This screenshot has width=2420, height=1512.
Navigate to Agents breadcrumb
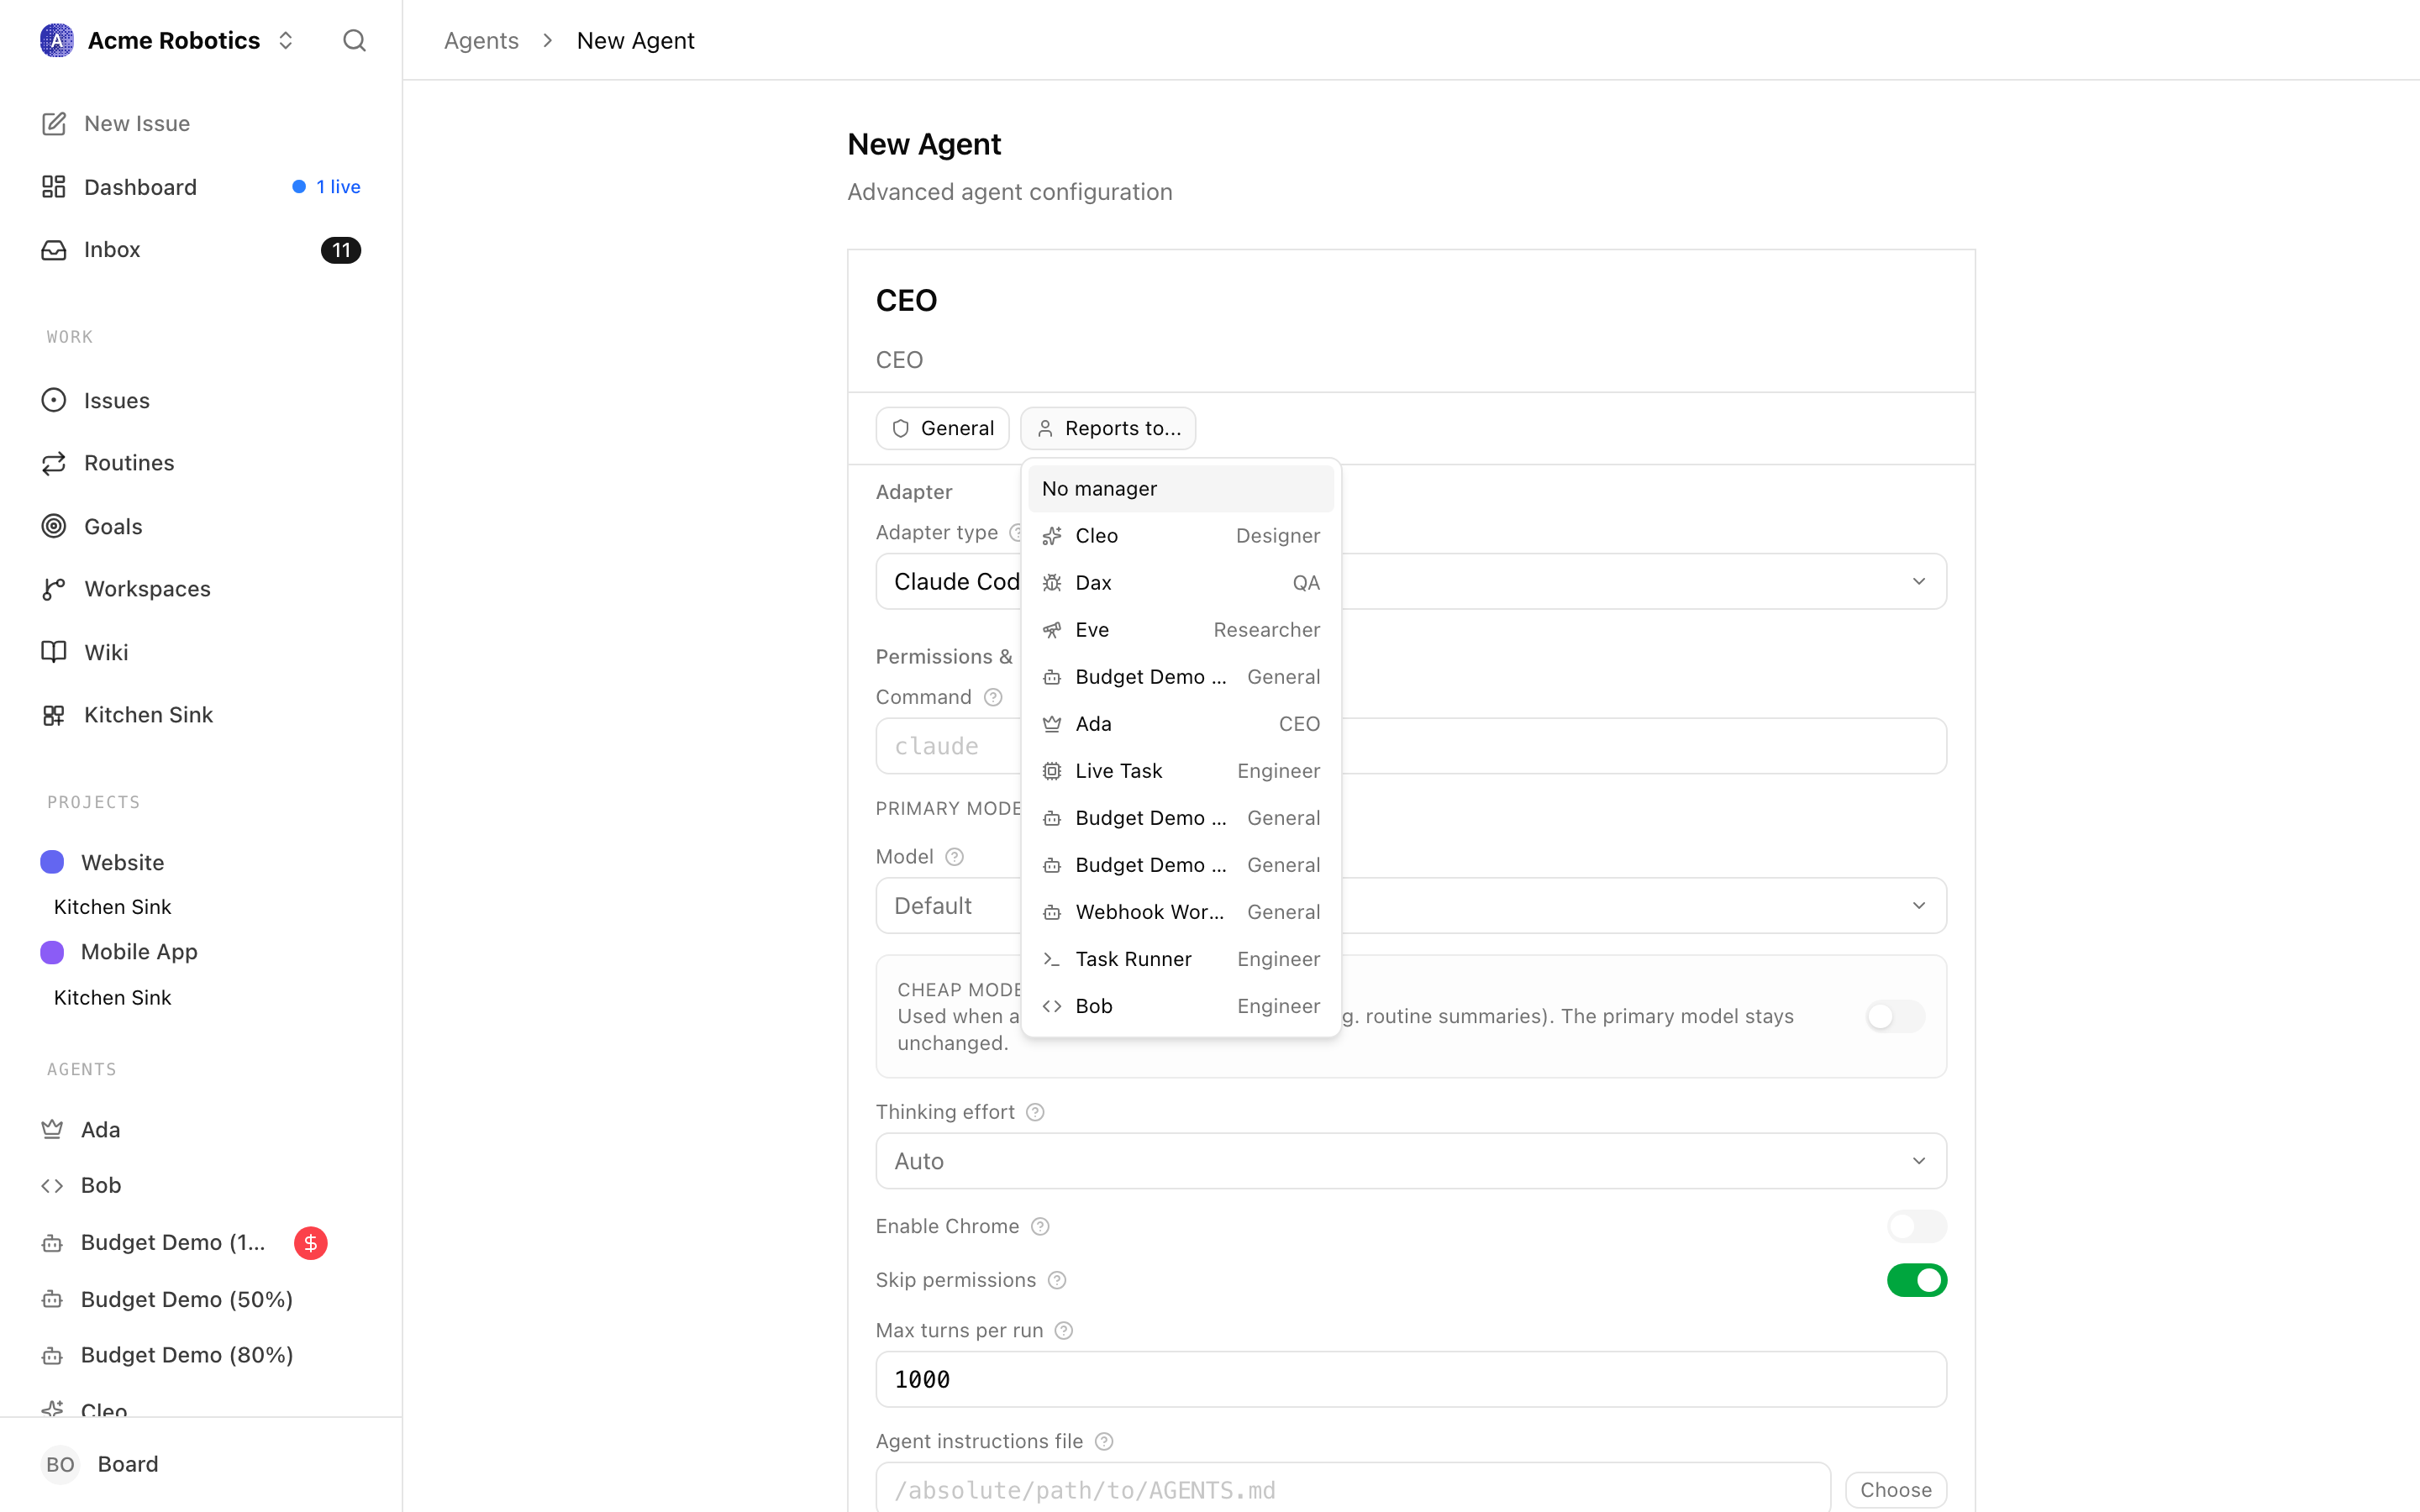click(481, 40)
